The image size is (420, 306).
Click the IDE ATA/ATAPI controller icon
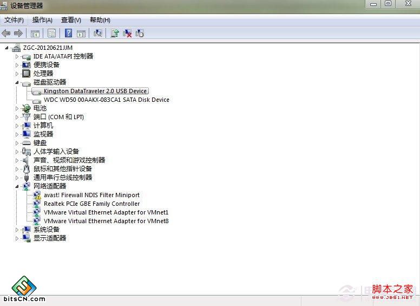point(26,56)
